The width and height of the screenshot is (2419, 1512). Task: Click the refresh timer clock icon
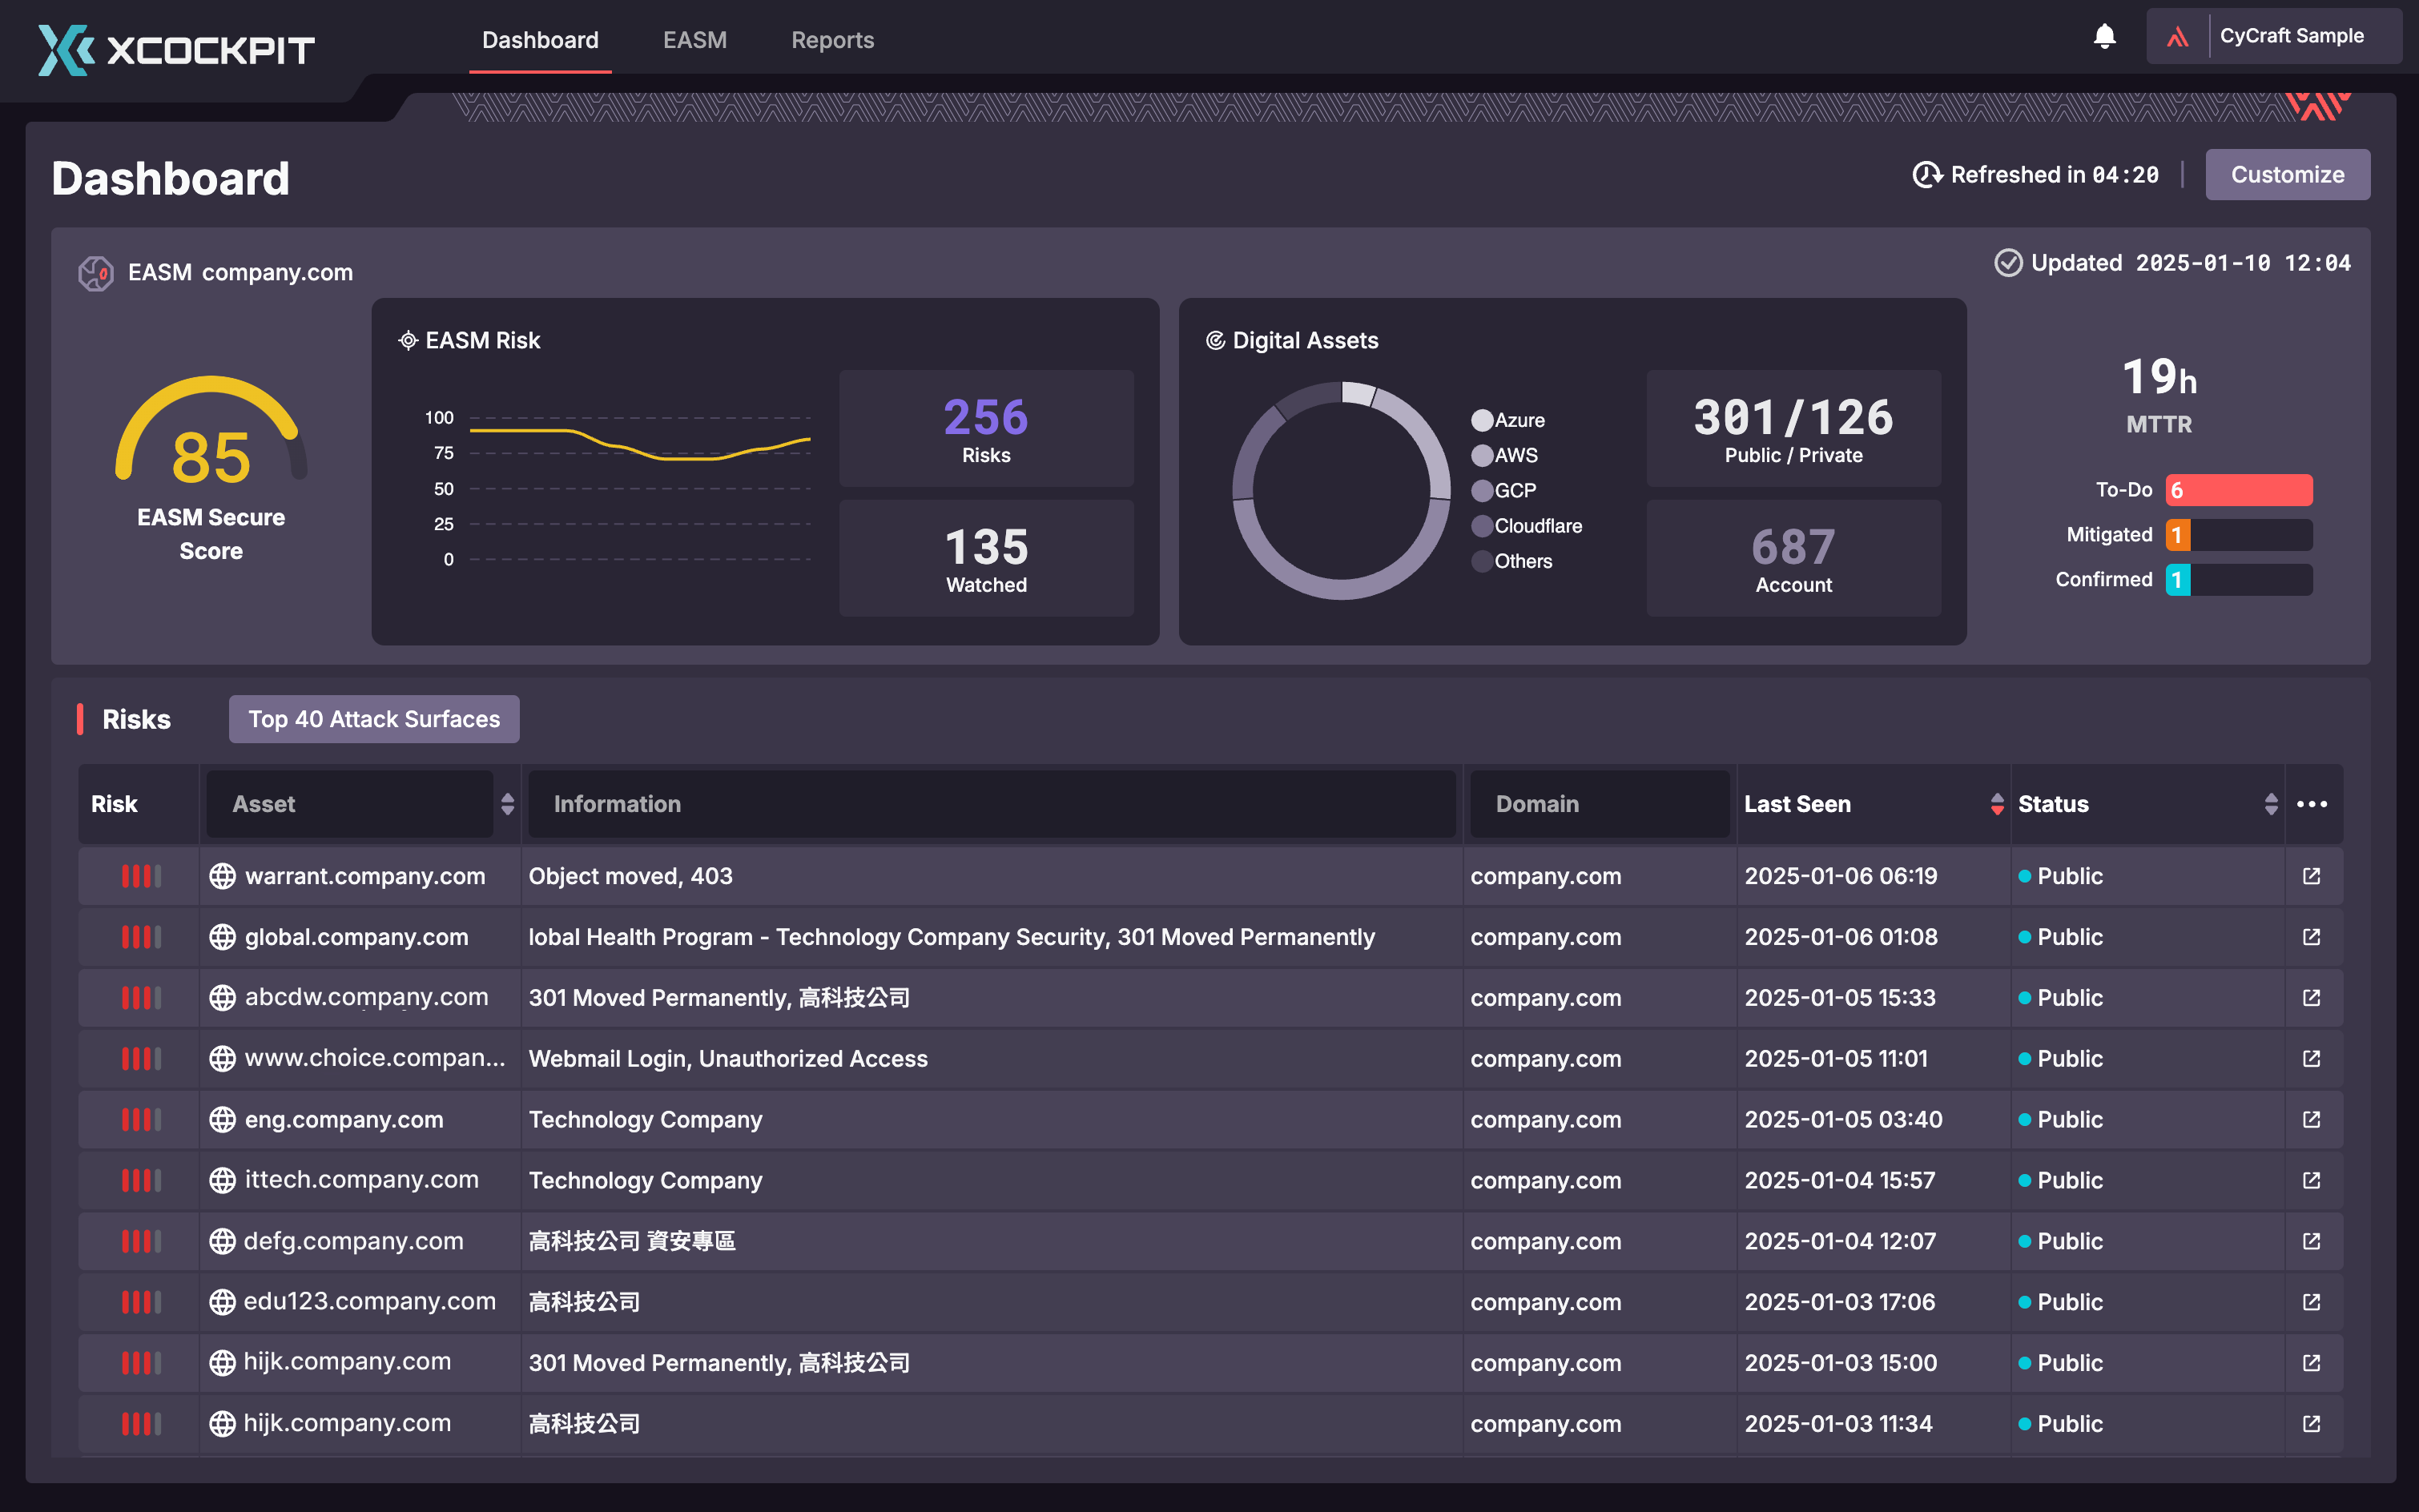[x=1926, y=175]
